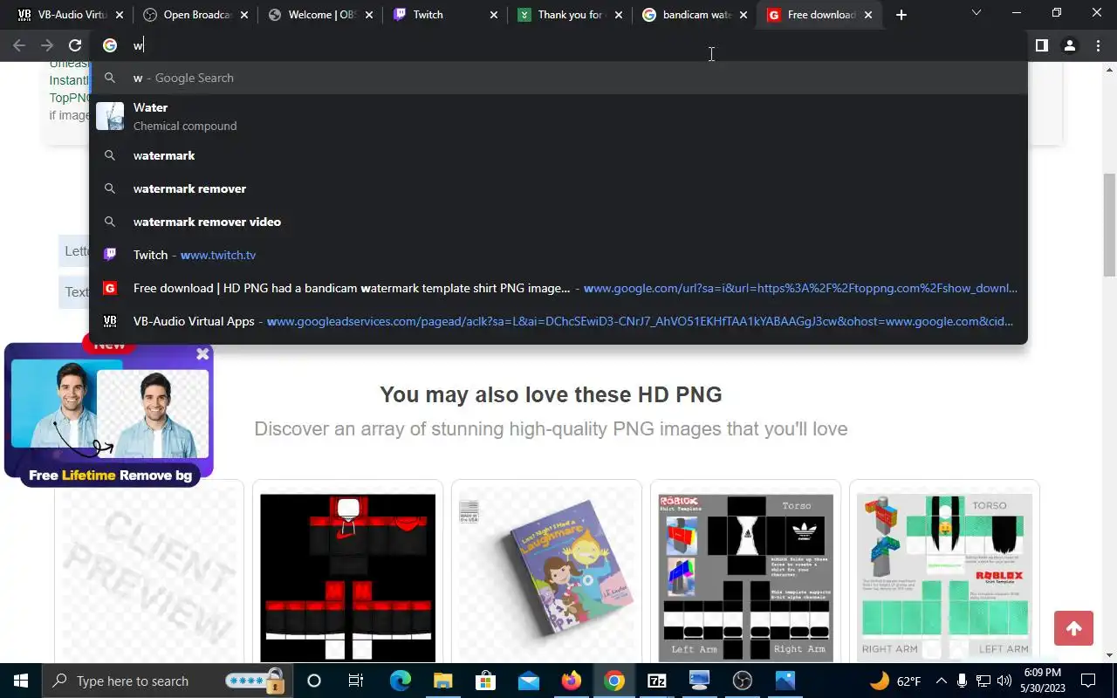Open the green Roblox shirt template thumbnail

click(x=944, y=576)
